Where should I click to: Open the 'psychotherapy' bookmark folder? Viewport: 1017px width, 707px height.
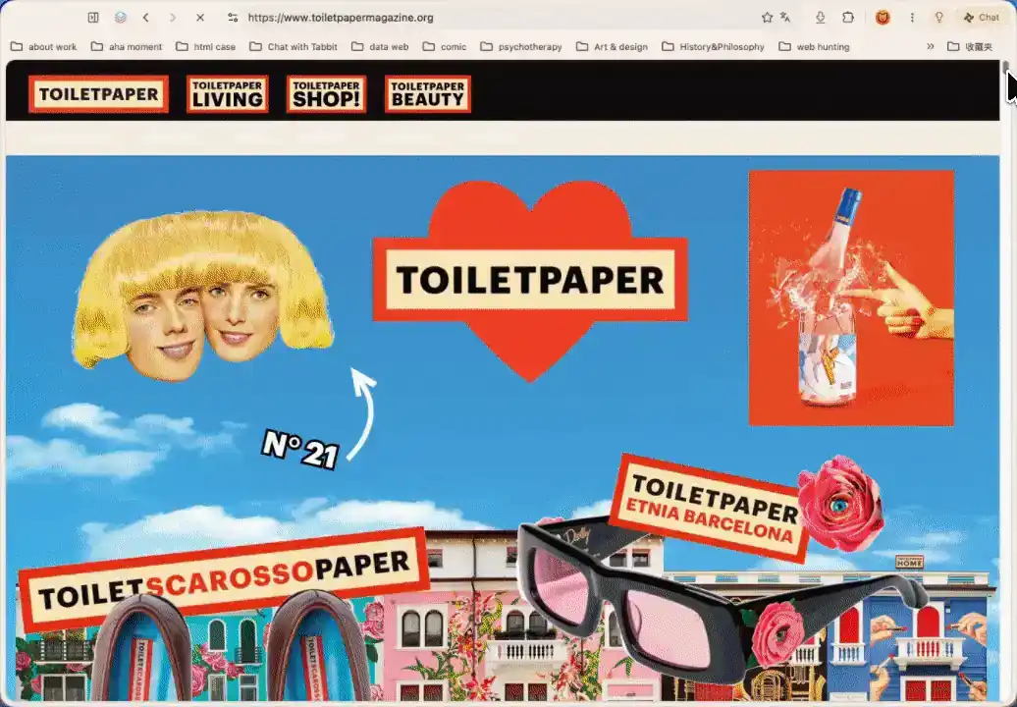521,47
